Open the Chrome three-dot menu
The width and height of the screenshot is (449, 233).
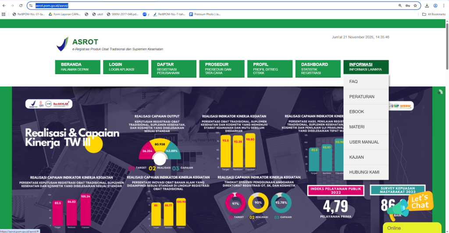(x=444, y=6)
